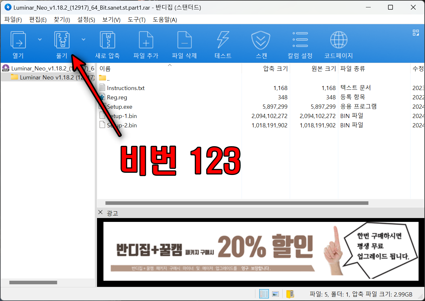Viewport: 425px width, 301px height.
Task: Open Column Settings (칼럼 설정) icon
Action: click(300, 40)
